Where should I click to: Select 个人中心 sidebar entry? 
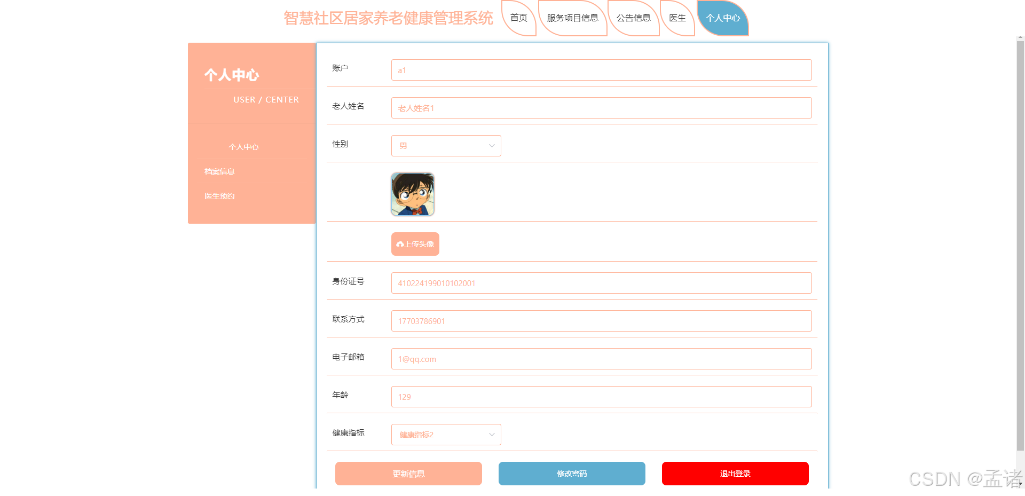click(x=243, y=146)
